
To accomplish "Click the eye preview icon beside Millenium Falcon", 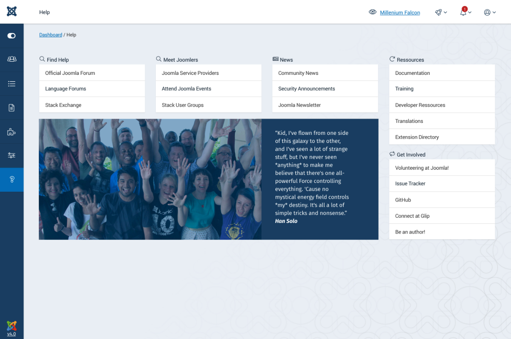I will [373, 12].
